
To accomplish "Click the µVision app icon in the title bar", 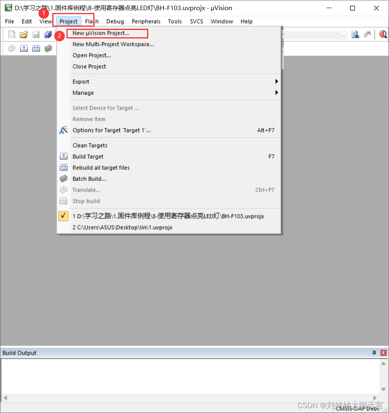I will click(9, 8).
